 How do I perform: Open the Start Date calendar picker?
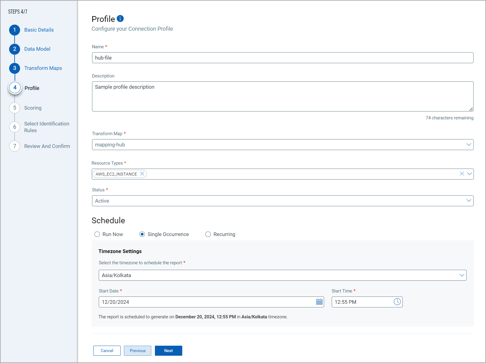[x=319, y=302]
